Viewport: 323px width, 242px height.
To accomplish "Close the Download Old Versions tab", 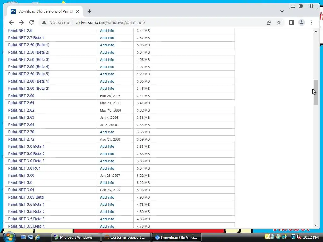I will coord(78,11).
